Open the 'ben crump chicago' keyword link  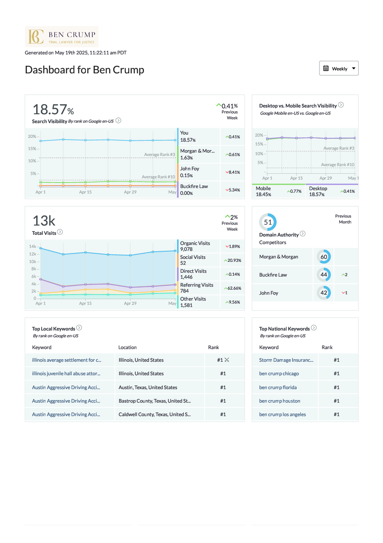pos(279,374)
